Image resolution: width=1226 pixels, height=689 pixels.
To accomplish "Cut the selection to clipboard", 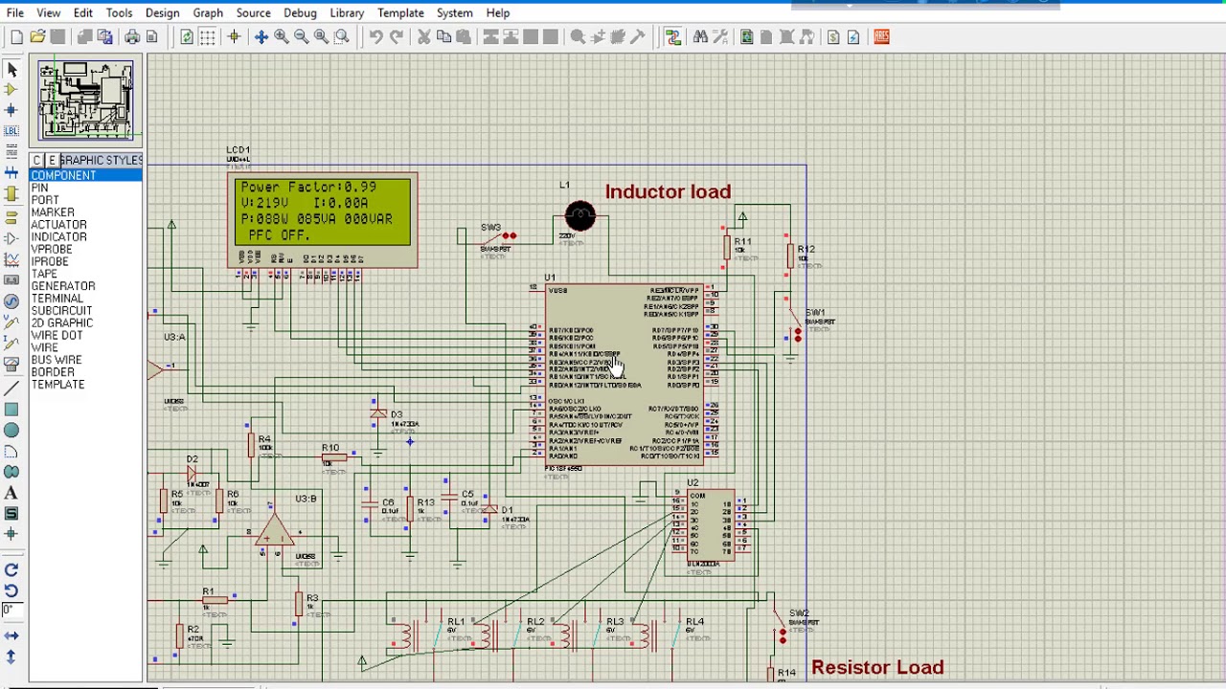I will tap(423, 37).
